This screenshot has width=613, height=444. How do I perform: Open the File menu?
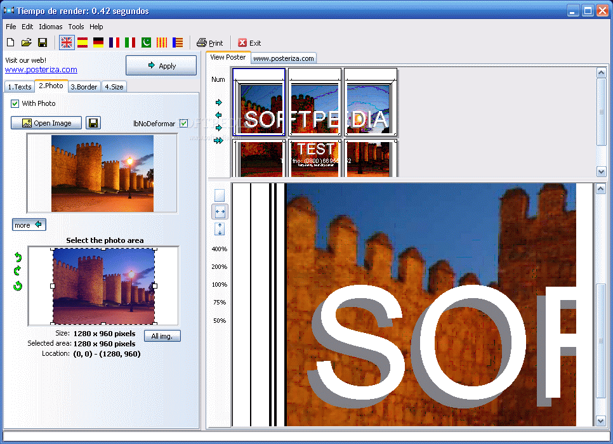11,27
